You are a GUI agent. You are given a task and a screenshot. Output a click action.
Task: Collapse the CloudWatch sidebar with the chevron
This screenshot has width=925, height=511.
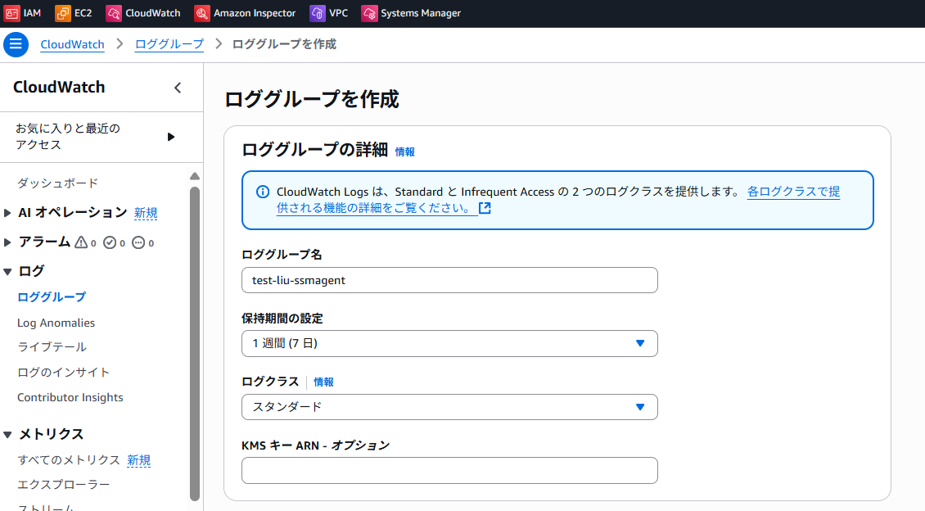178,87
